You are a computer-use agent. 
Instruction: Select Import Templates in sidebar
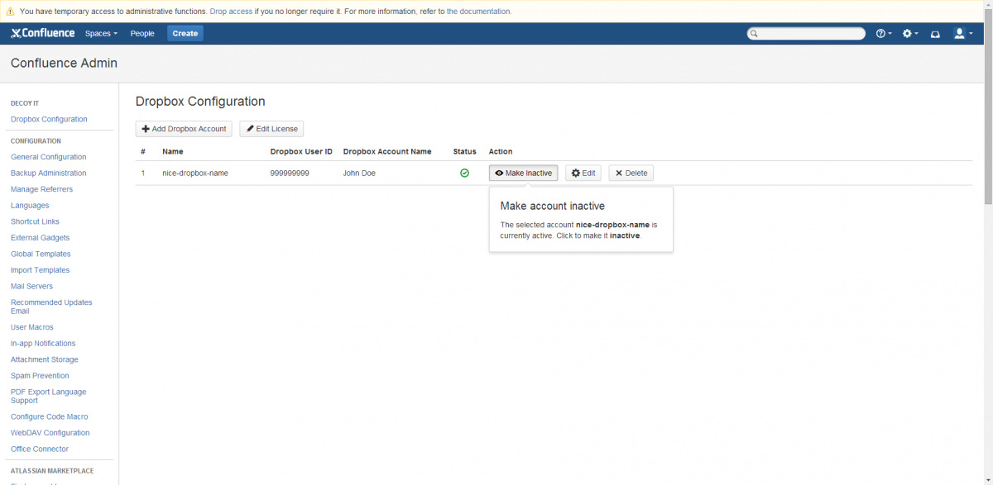[40, 270]
